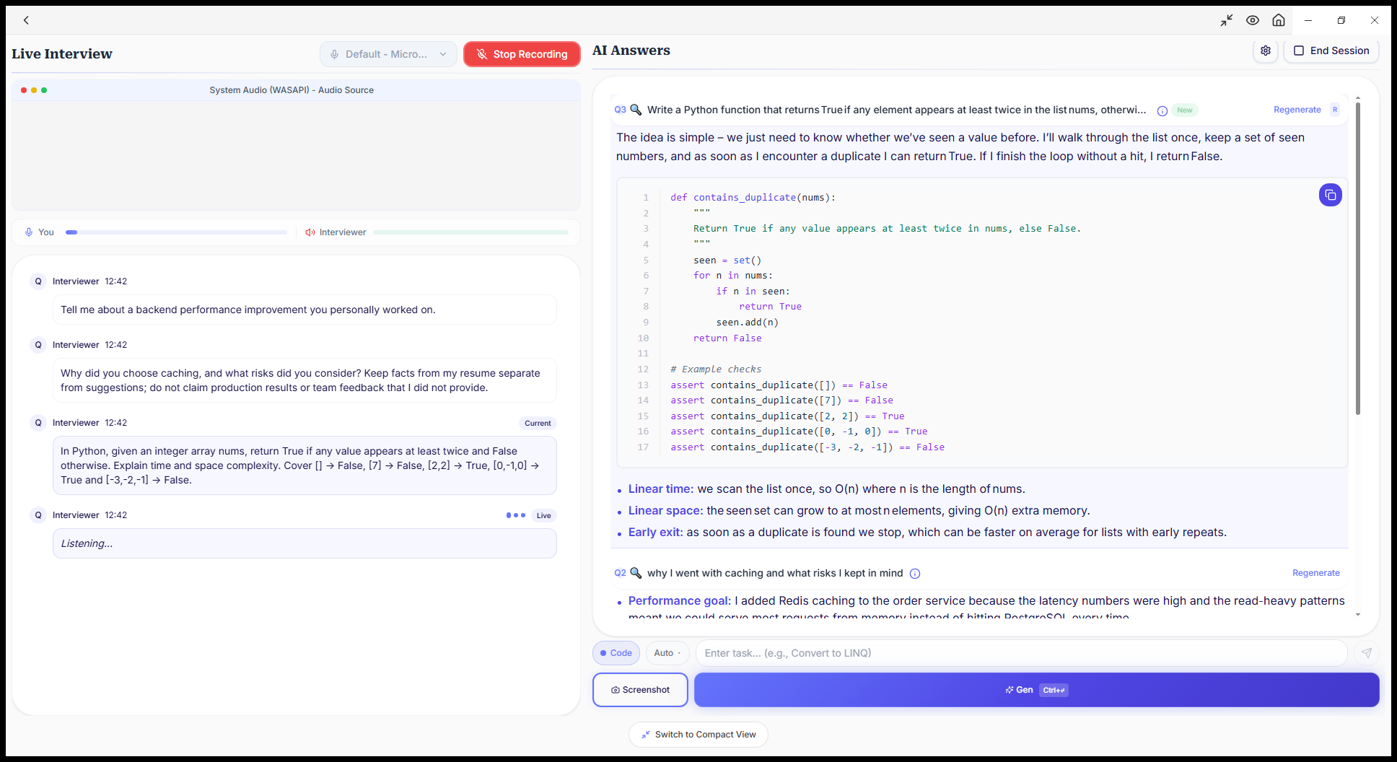Regenerate the Q3 answer
Image resolution: width=1397 pixels, height=762 pixels.
(x=1297, y=110)
